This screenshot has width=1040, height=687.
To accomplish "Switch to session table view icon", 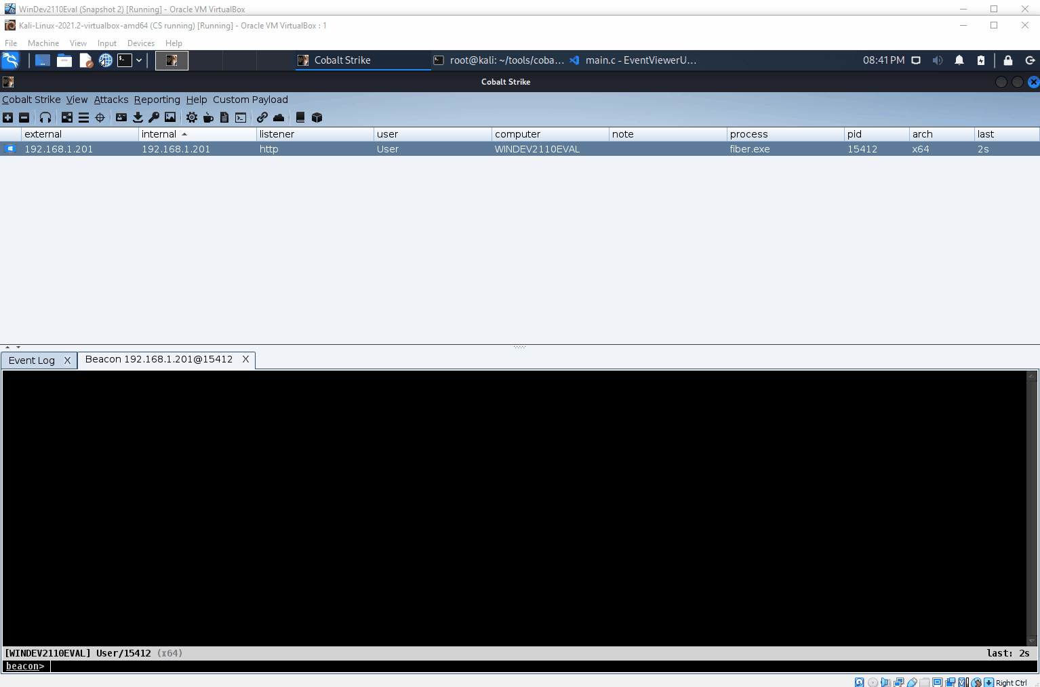I will click(83, 117).
